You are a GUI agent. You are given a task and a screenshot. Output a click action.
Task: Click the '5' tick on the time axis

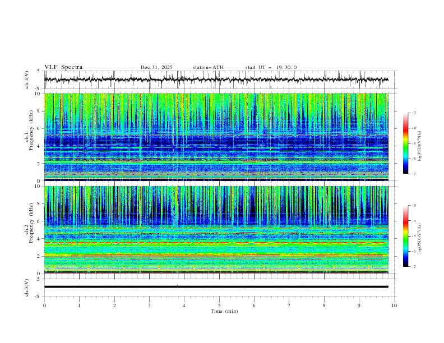pos(219,305)
